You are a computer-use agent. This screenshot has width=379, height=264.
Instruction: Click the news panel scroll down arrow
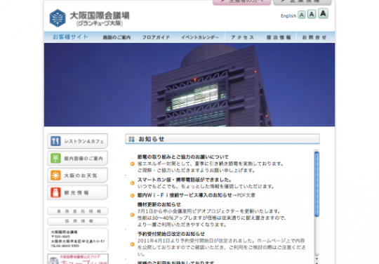[317, 262]
